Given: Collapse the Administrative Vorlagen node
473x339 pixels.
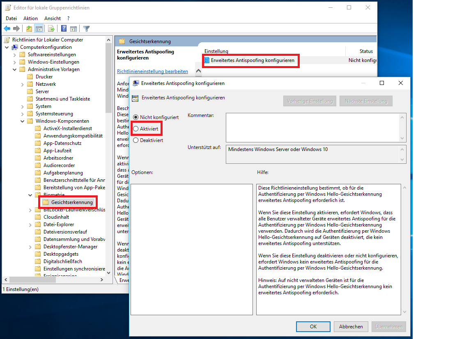Looking at the screenshot, I should click(x=14, y=69).
